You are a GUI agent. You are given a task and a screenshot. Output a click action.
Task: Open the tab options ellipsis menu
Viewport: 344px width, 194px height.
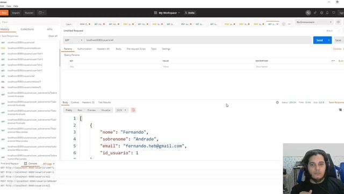(x=289, y=24)
